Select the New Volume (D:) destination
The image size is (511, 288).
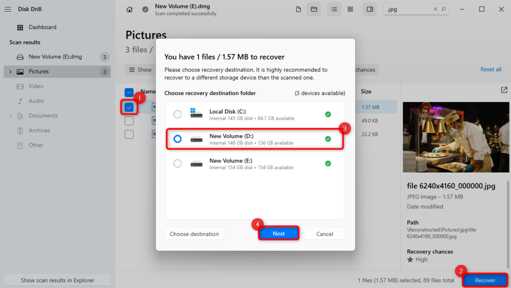pos(178,139)
